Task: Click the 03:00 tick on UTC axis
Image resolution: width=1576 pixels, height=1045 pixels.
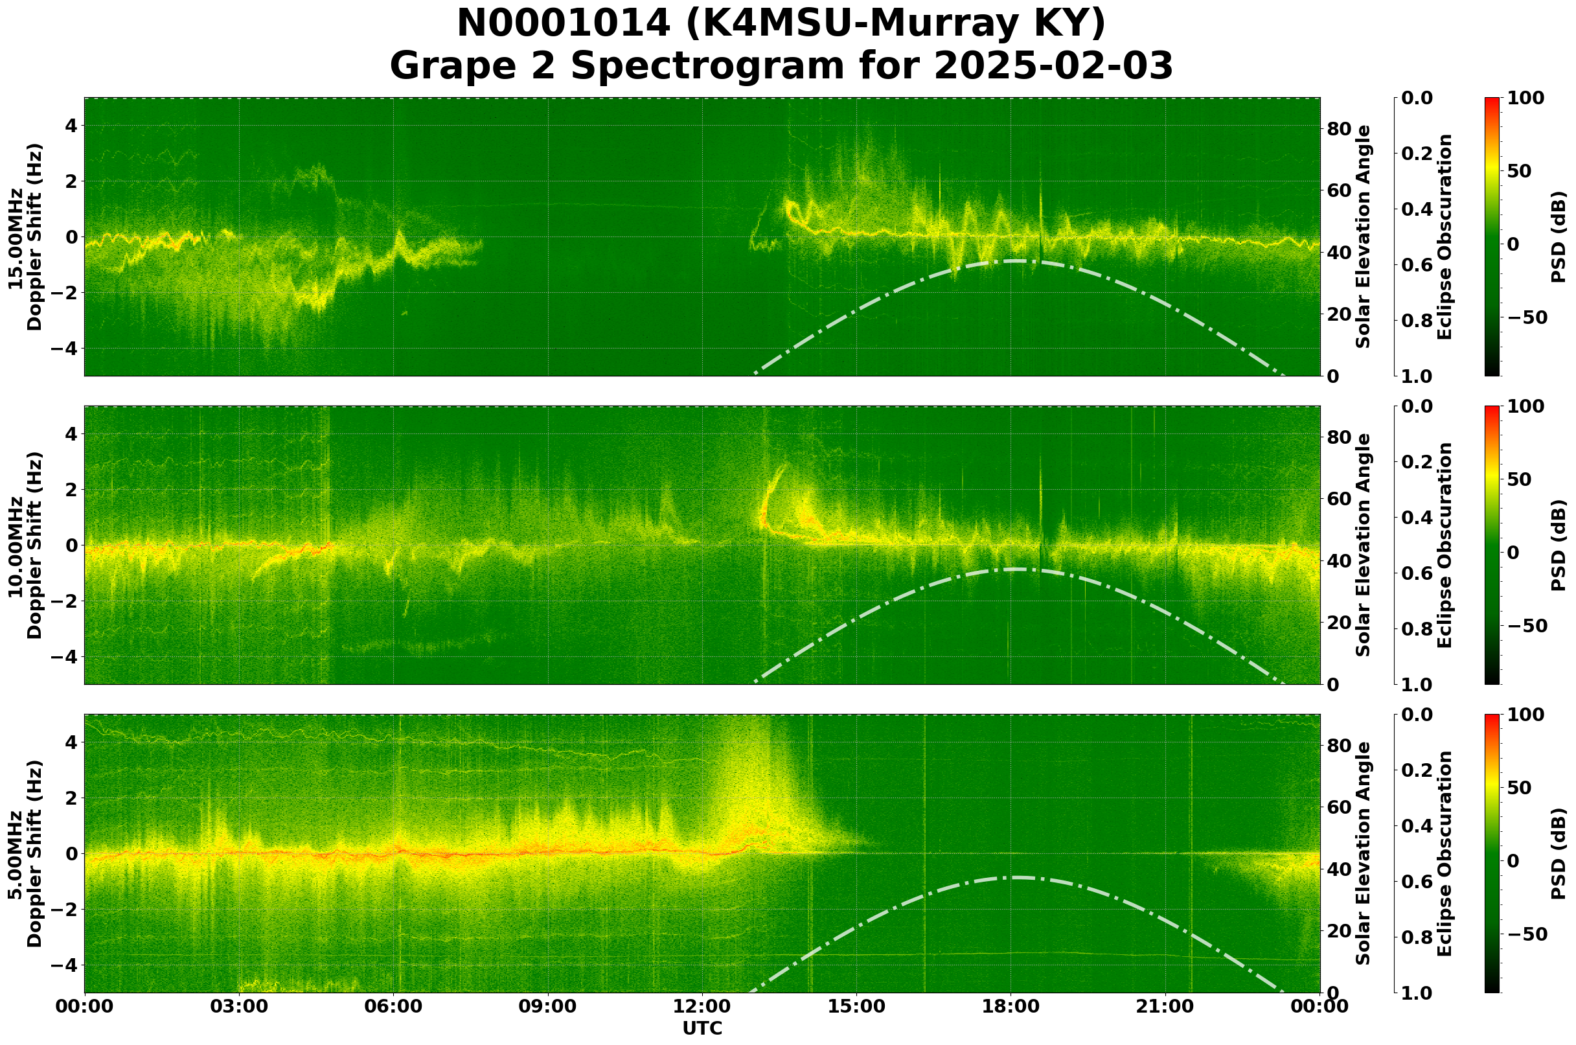Action: 238,1006
